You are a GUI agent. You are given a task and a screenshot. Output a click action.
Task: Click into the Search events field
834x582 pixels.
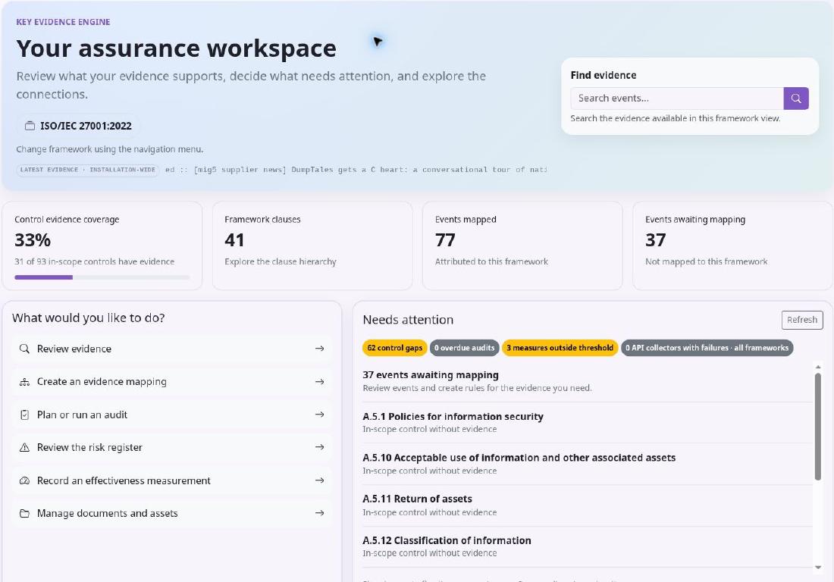click(676, 99)
